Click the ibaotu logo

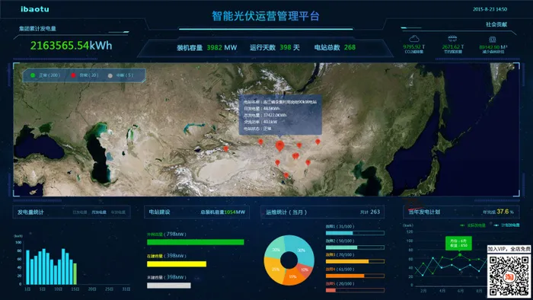pos(35,9)
